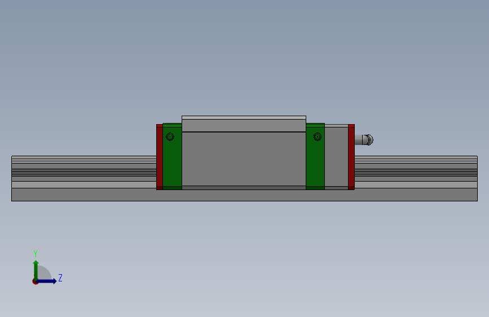
Task: Select the right green end cap
Action: pyautogui.click(x=315, y=156)
